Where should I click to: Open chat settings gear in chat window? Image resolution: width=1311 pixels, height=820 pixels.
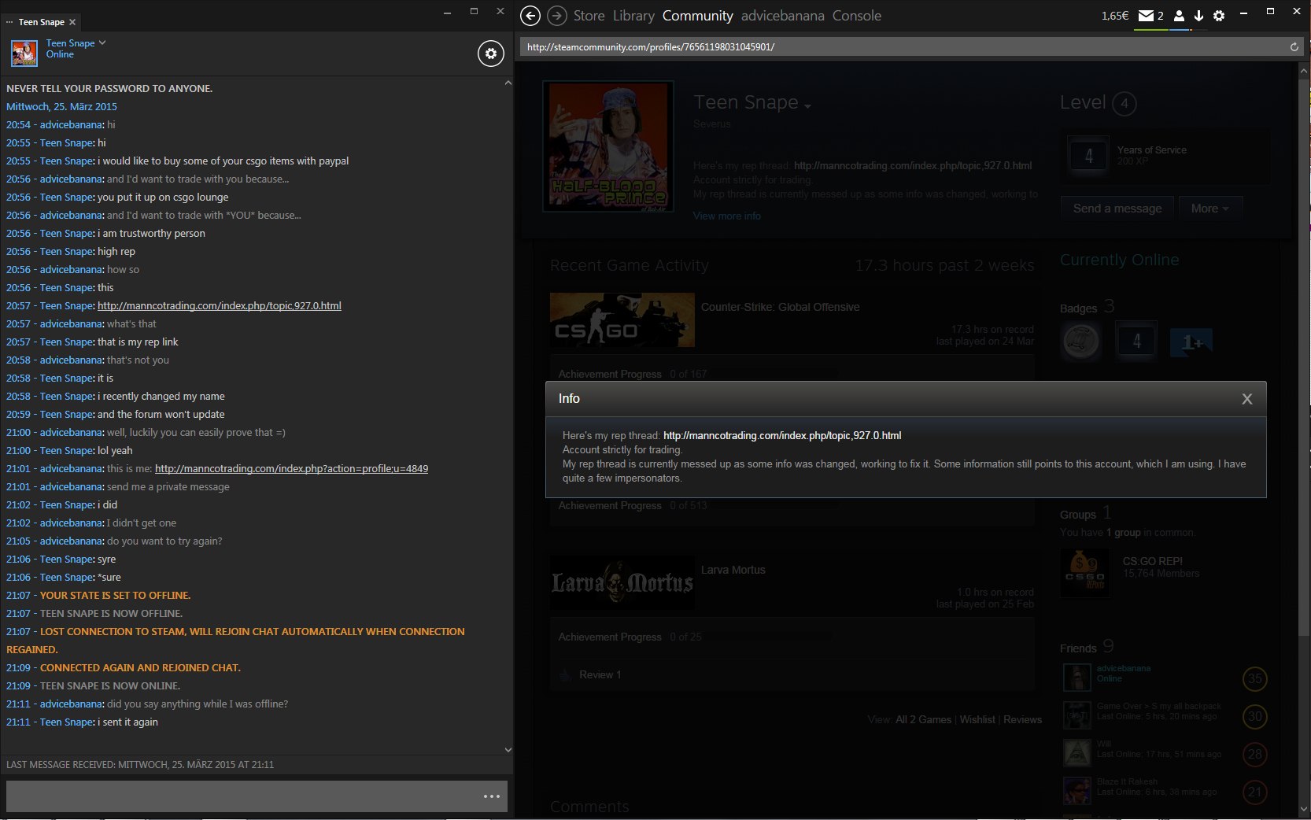pyautogui.click(x=490, y=54)
